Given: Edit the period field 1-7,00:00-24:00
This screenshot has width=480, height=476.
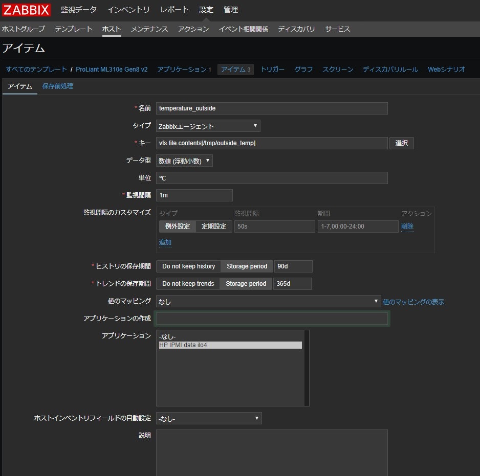Looking at the screenshot, I should [358, 226].
